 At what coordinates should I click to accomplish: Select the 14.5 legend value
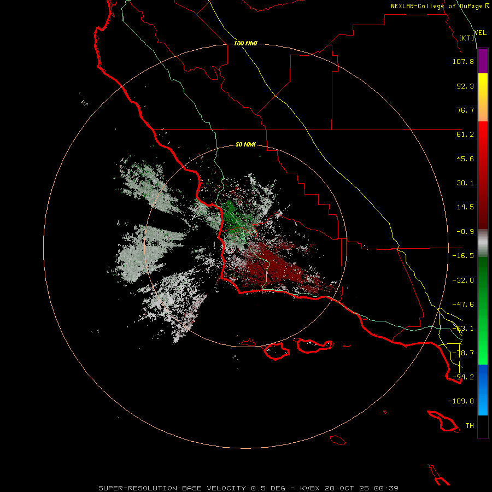465,207
